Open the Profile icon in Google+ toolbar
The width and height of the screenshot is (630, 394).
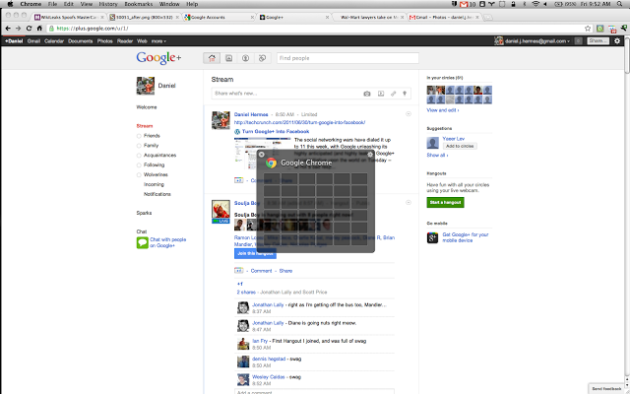click(x=245, y=58)
